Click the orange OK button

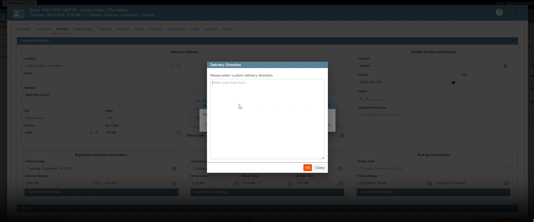pyautogui.click(x=307, y=168)
